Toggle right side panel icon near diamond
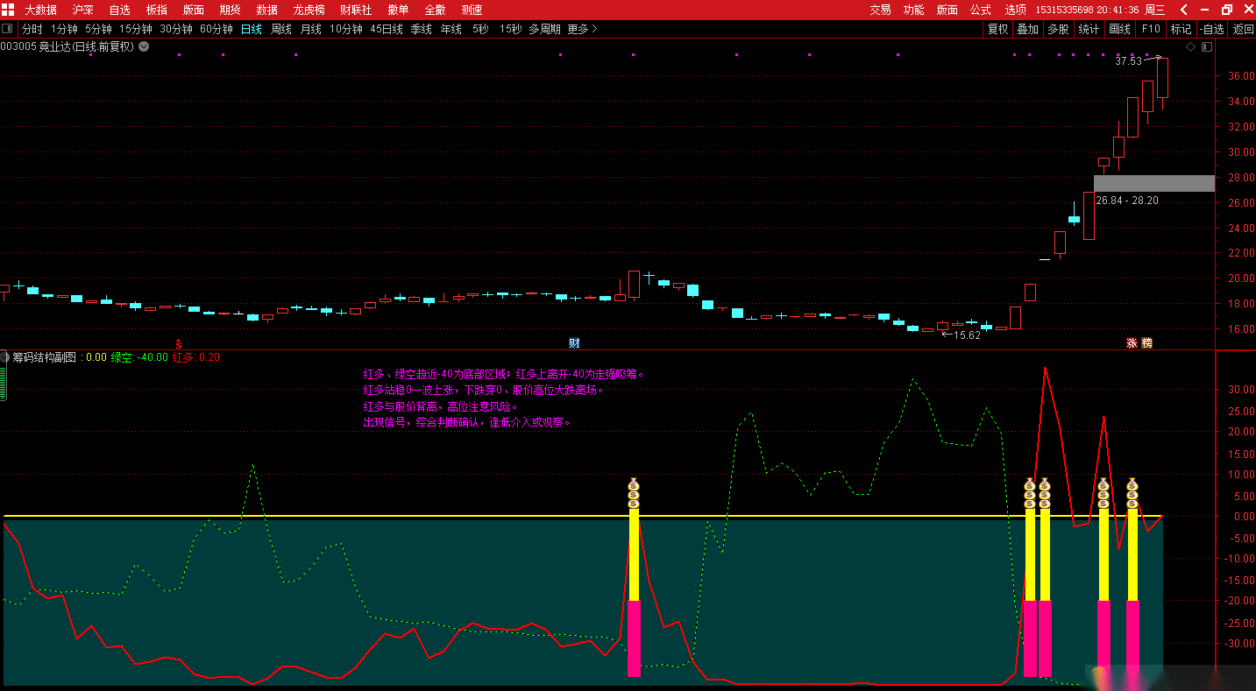 tap(1207, 46)
